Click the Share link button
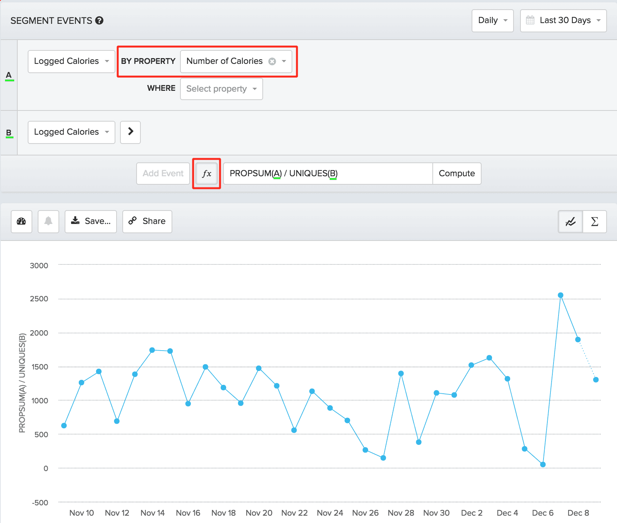617x523 pixels. click(147, 221)
